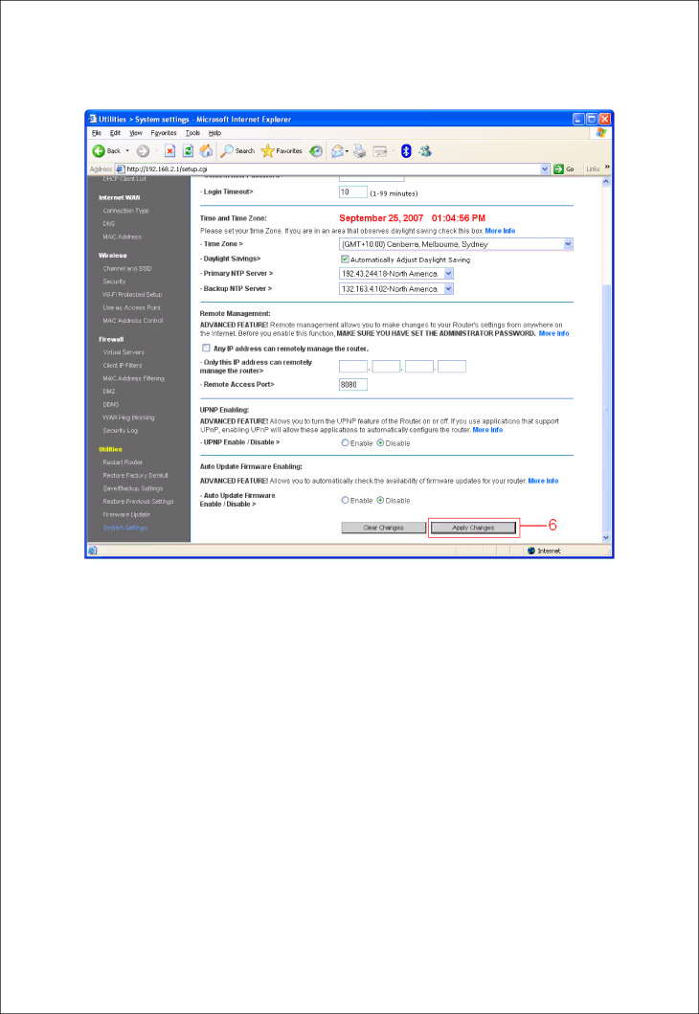Click the Back arrow icon in the toolbar
699x1014 pixels.
99,150
